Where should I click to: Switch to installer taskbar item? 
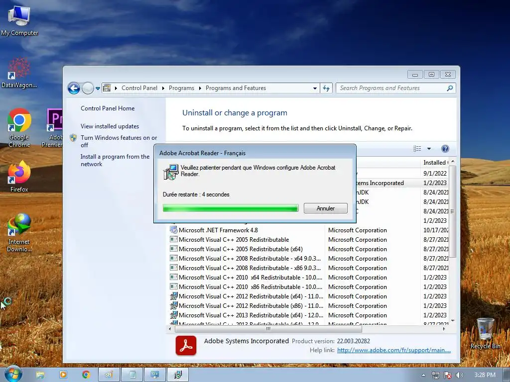click(x=178, y=375)
